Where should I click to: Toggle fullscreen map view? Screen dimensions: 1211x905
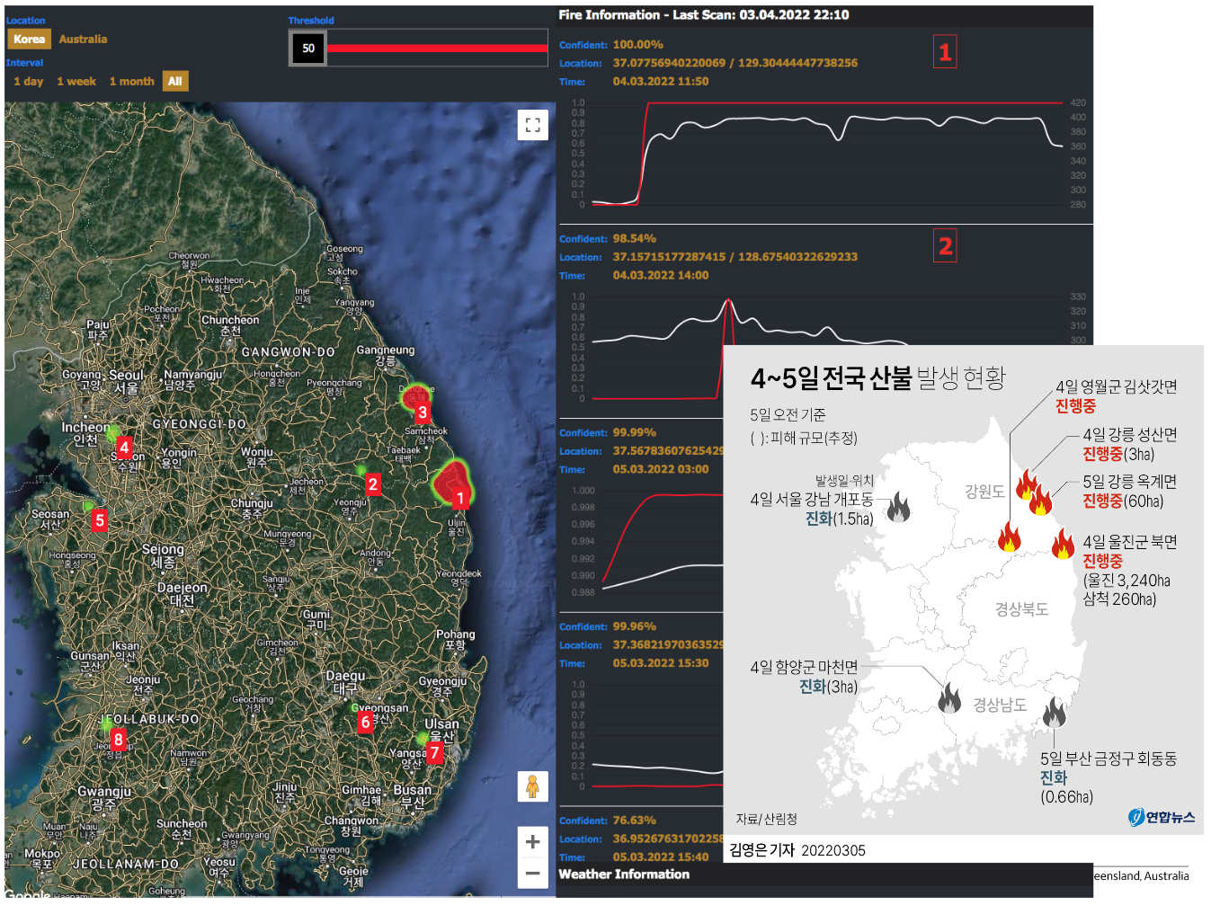pos(532,125)
